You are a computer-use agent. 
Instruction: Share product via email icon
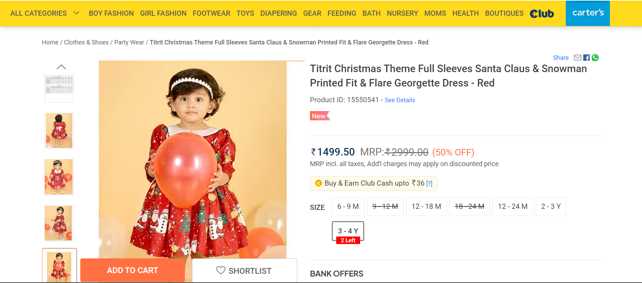click(577, 57)
